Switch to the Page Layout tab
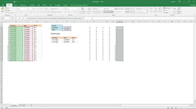The width and height of the screenshot is (196, 109). click(23, 5)
